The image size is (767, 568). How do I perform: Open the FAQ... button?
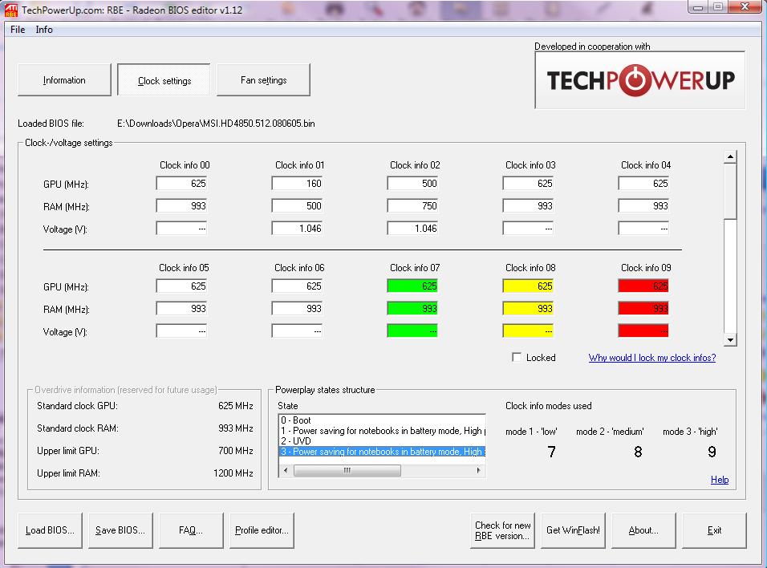click(191, 530)
